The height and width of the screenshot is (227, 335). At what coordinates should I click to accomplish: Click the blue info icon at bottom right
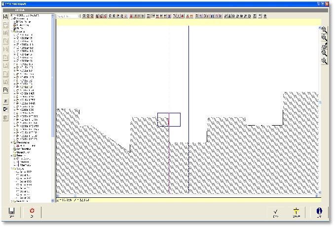319,211
